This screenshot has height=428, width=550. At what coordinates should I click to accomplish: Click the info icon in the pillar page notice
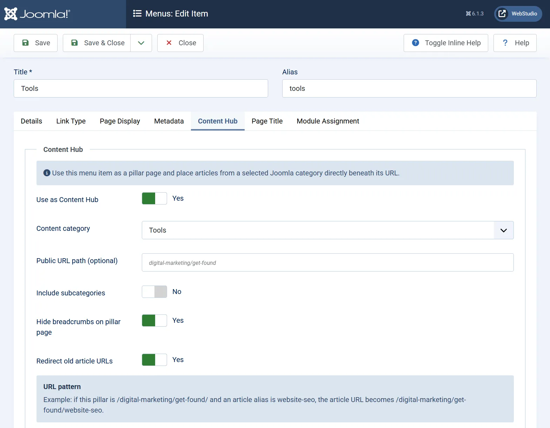point(47,173)
